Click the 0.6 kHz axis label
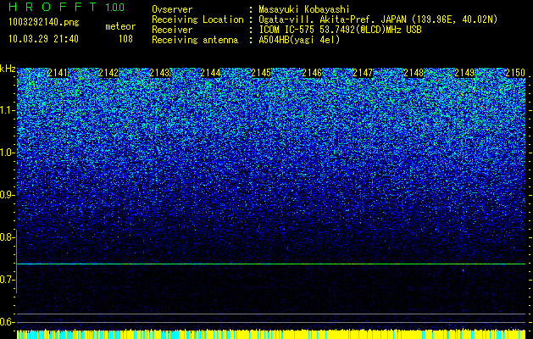 click(x=6, y=322)
